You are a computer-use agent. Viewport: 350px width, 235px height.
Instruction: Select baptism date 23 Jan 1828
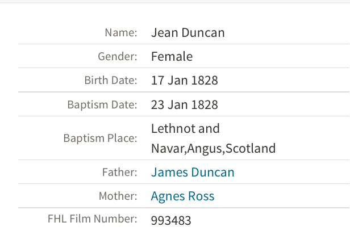(184, 104)
